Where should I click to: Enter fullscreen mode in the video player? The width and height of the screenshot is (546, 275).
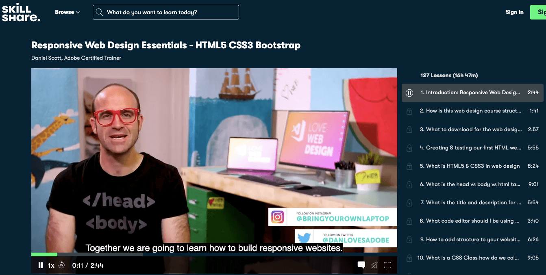387,265
